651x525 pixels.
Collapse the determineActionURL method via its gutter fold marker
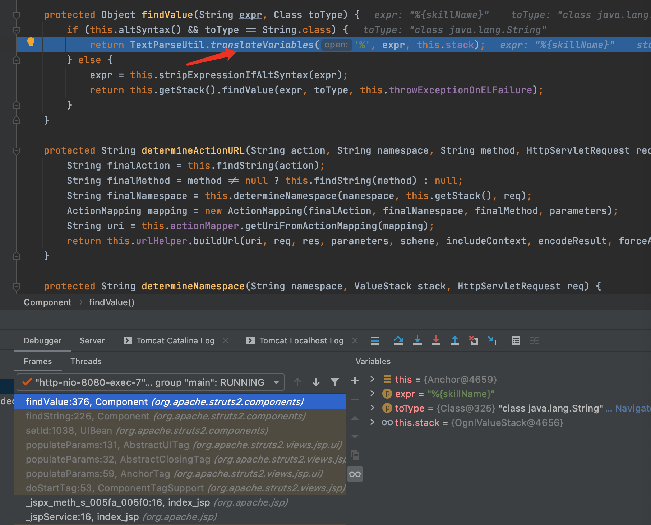click(x=17, y=151)
